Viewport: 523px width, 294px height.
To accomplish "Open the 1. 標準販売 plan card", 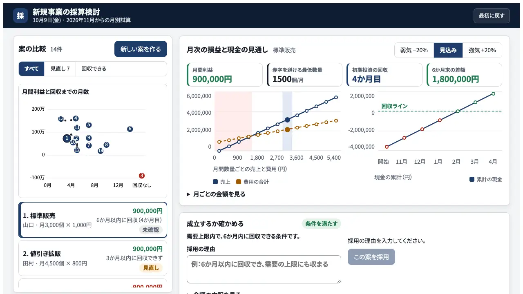I will point(93,220).
